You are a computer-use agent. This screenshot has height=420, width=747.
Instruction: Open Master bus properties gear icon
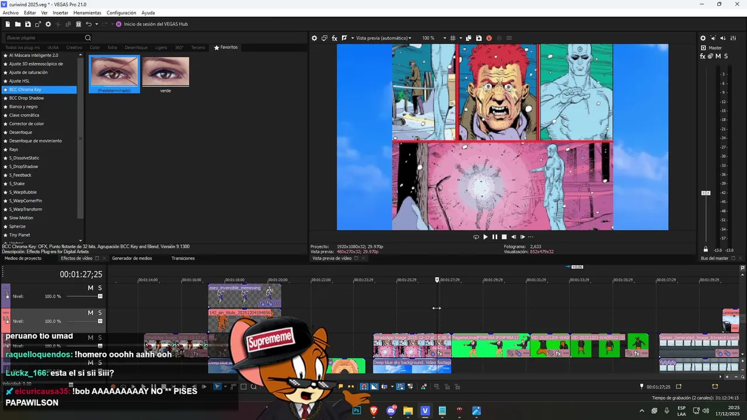(703, 38)
